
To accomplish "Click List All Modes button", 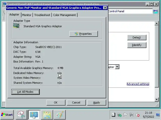I will point(25,92).
